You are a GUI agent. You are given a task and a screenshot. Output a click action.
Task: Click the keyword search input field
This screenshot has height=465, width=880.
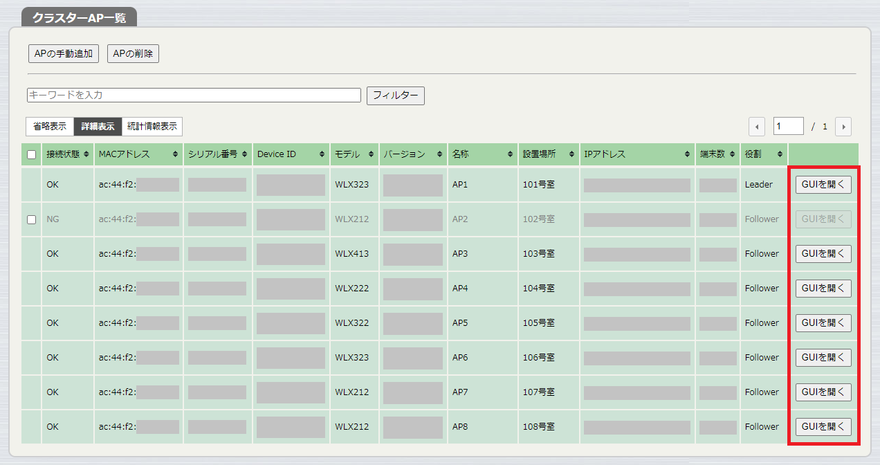[x=194, y=95]
